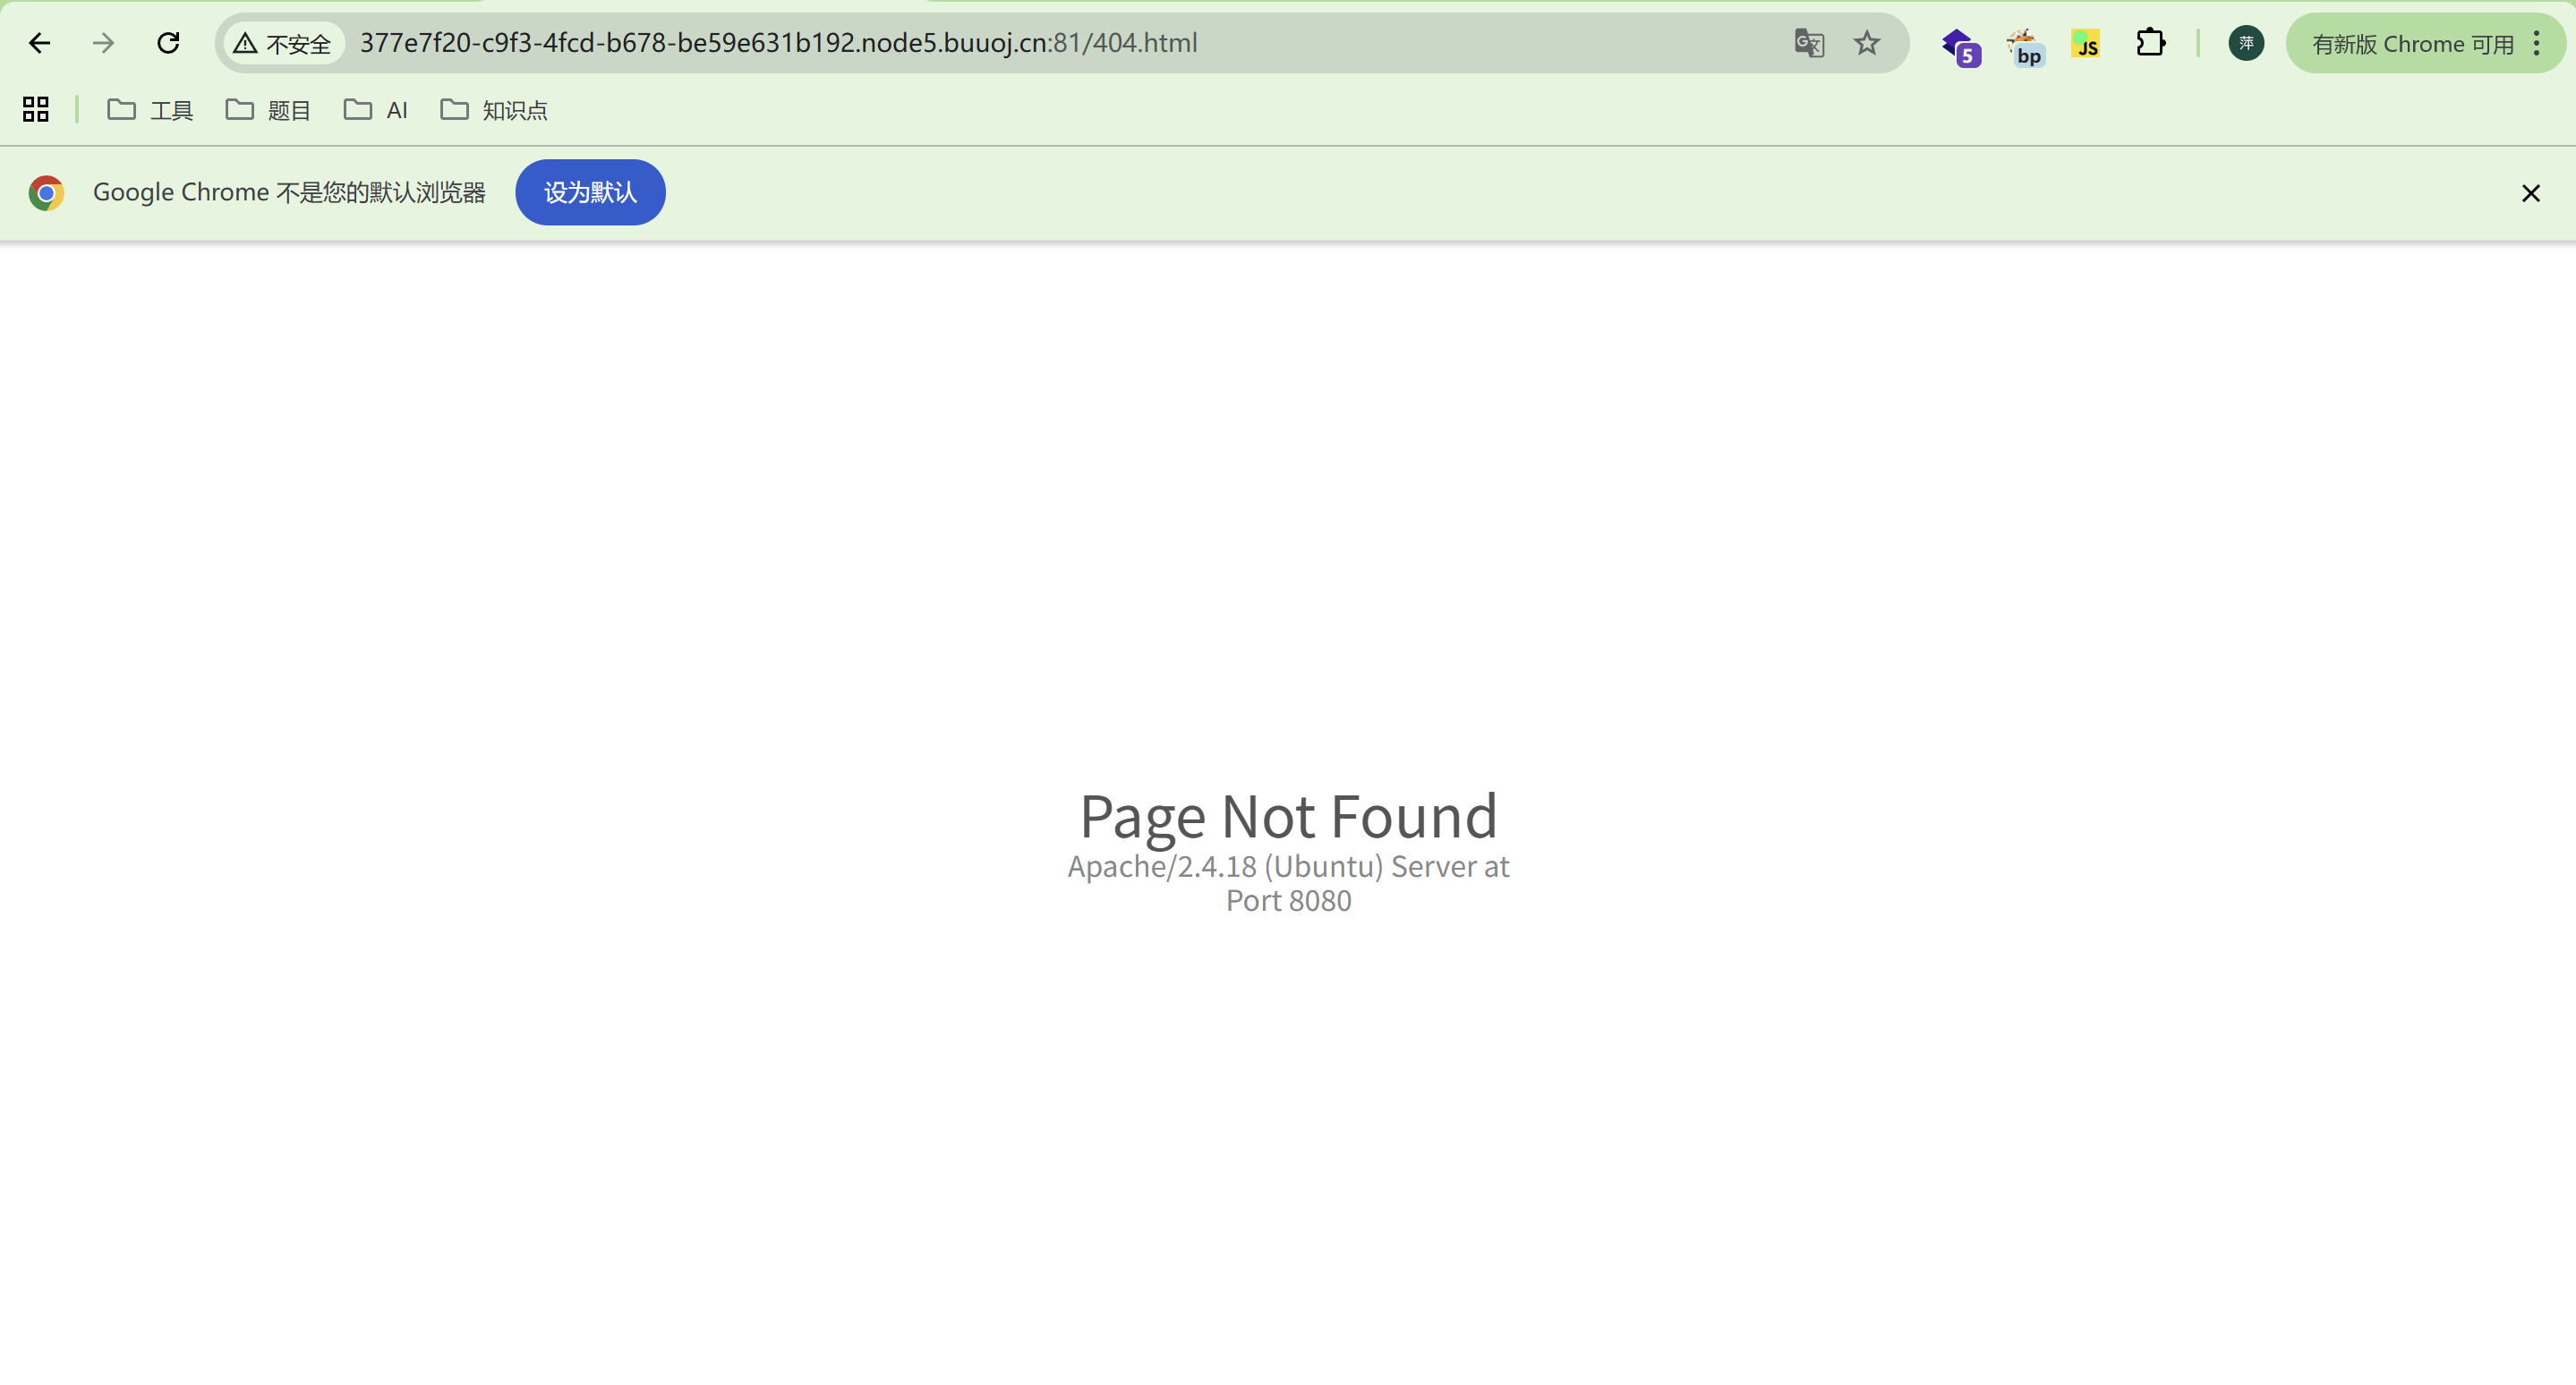Click the 设为默认 button

click(590, 191)
